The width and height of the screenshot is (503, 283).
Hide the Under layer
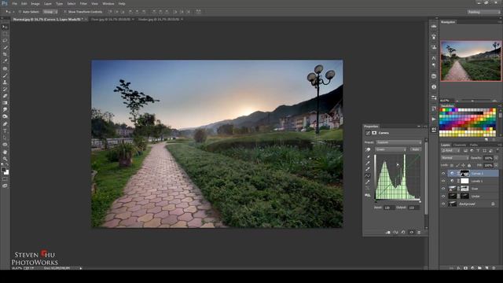(443, 196)
